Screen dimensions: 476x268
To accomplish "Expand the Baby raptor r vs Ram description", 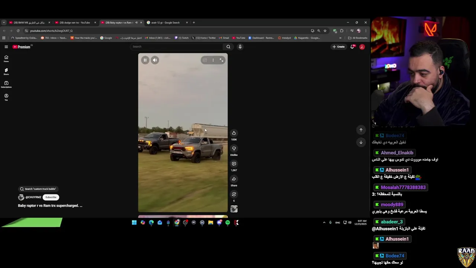I will click(x=50, y=205).
